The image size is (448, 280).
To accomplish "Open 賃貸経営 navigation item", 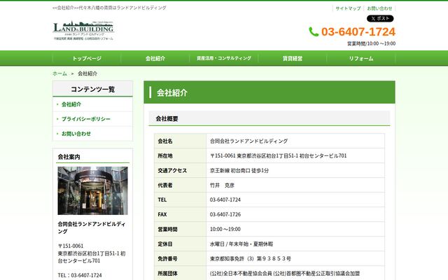I will pyautogui.click(x=293, y=58).
